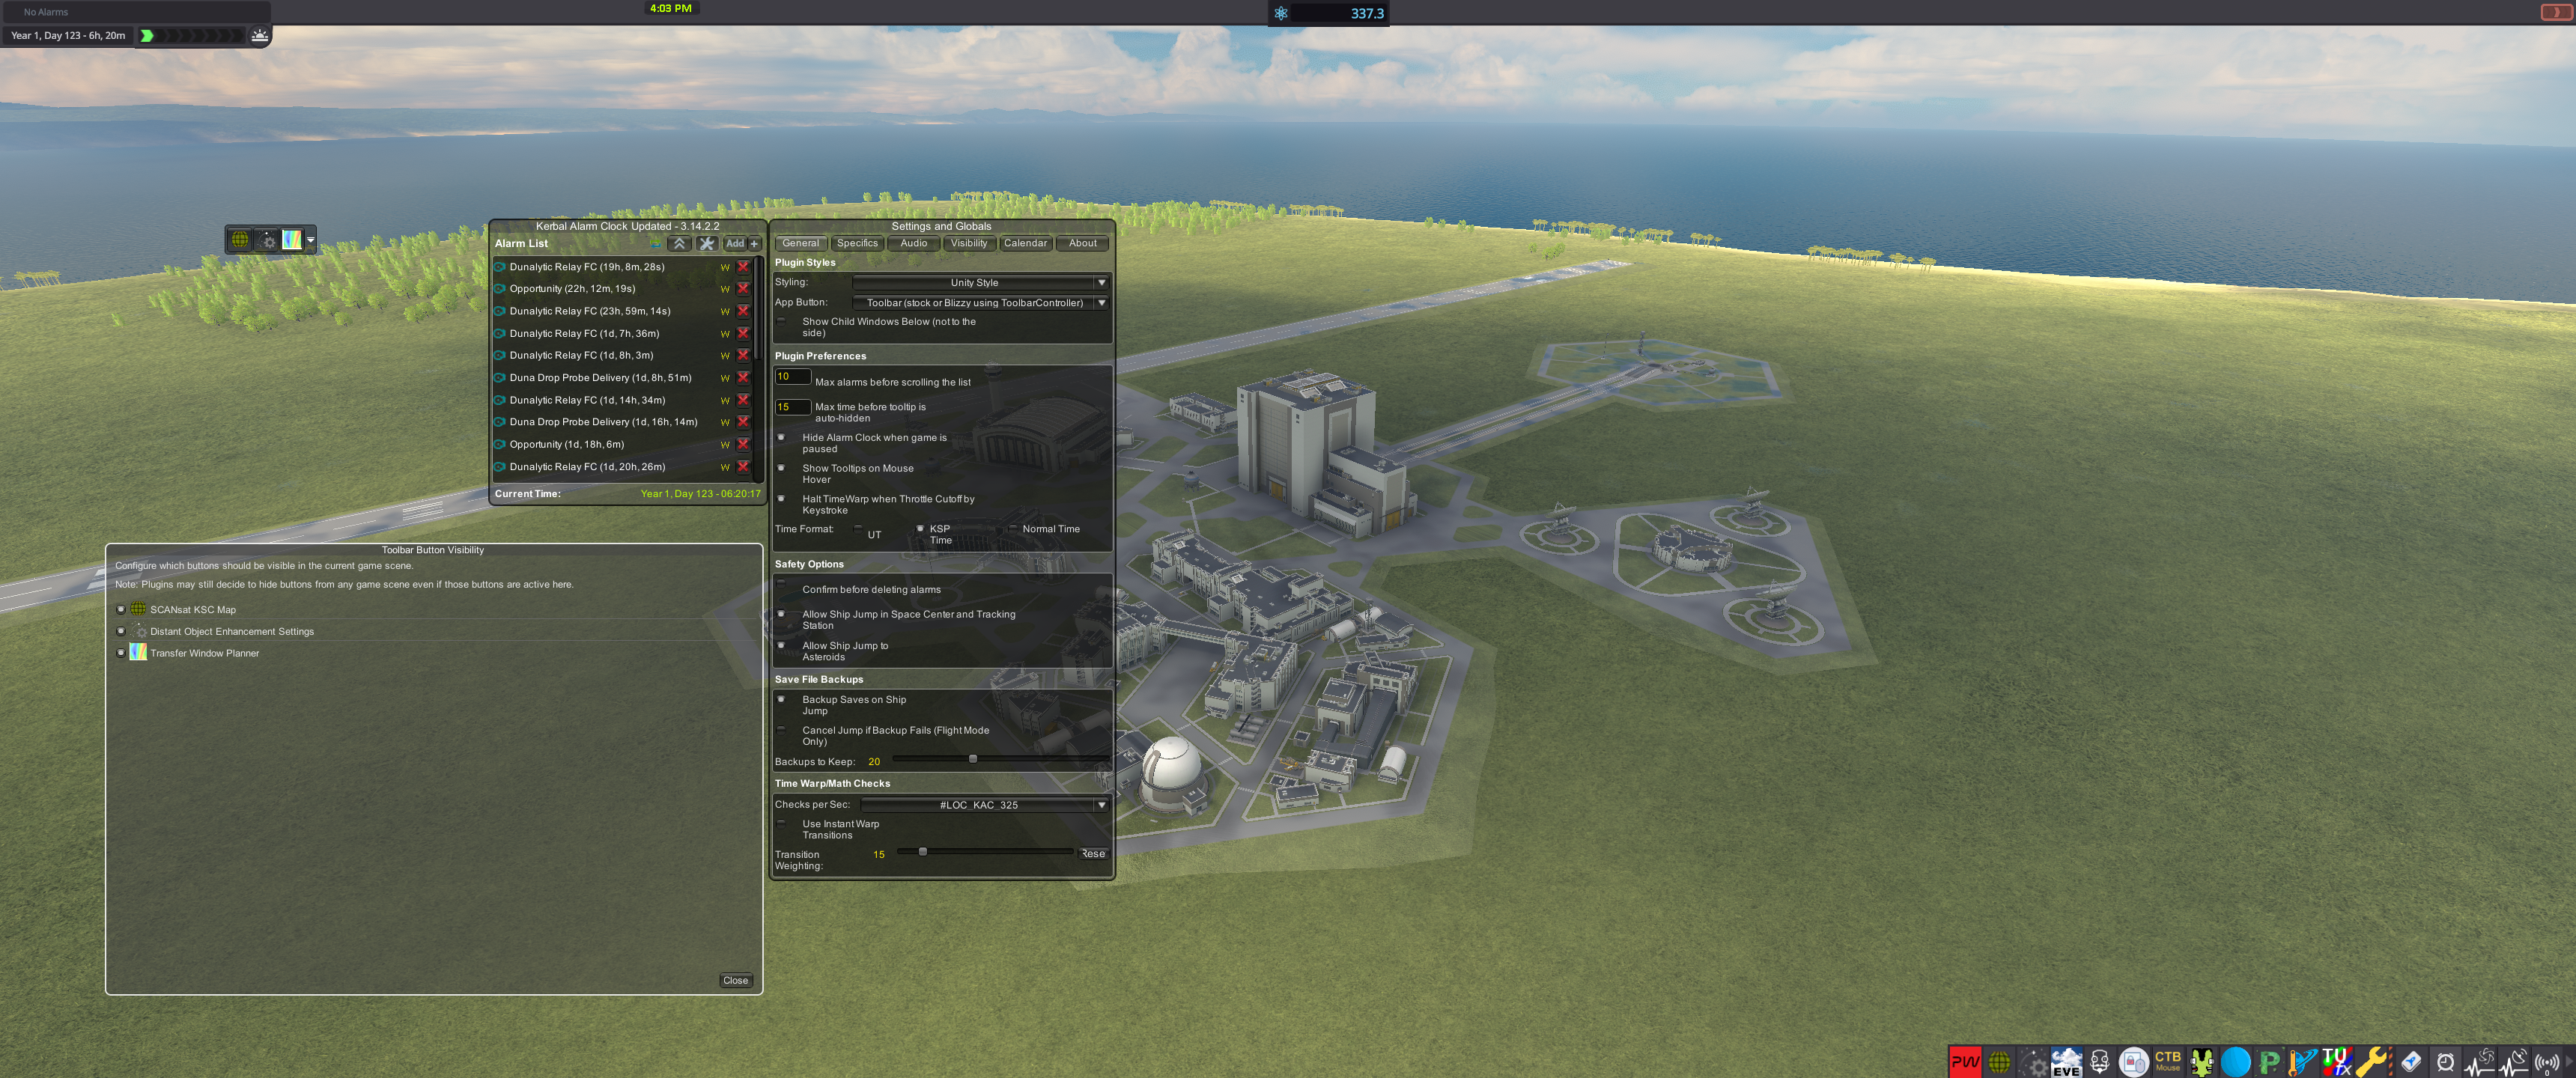Open the CTB Mouse toolbar button
This screenshot has width=2576, height=1078.
(2168, 1061)
